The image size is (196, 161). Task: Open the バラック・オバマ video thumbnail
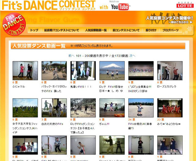[x=54, y=71]
